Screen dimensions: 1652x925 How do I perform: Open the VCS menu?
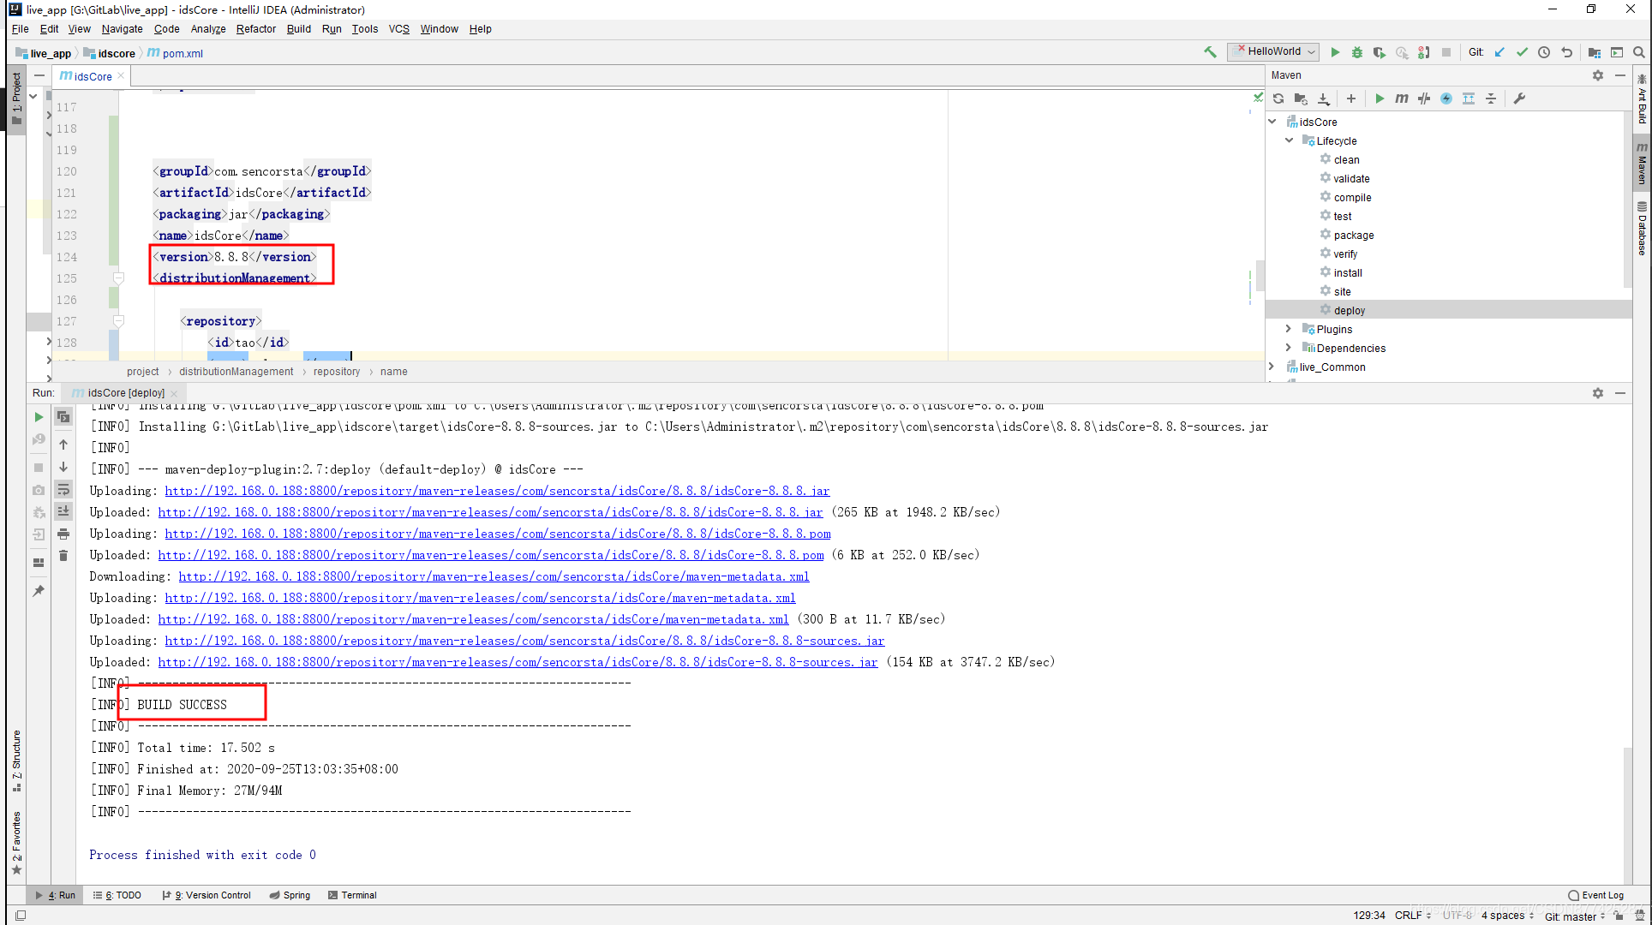(x=399, y=29)
